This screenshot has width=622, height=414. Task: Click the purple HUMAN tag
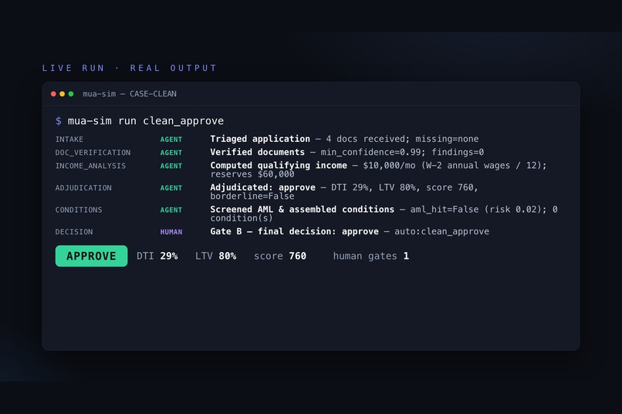pos(171,232)
